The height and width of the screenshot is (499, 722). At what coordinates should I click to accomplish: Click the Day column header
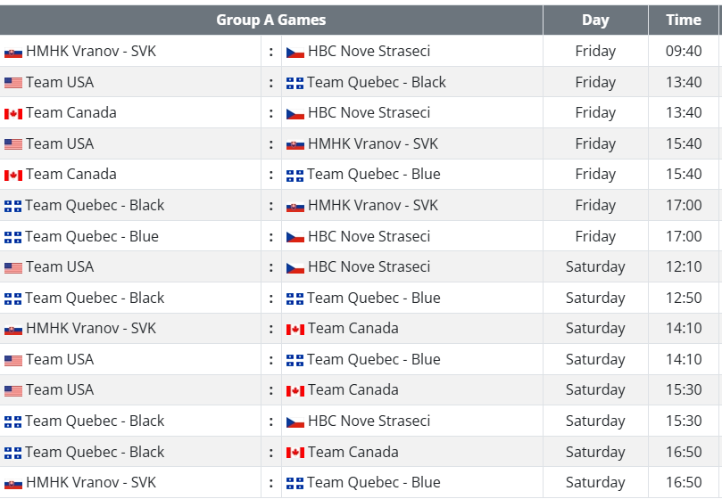coord(595,20)
